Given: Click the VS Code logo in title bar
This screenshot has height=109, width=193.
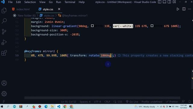Looking at the screenshot, I should [x=3, y=2].
